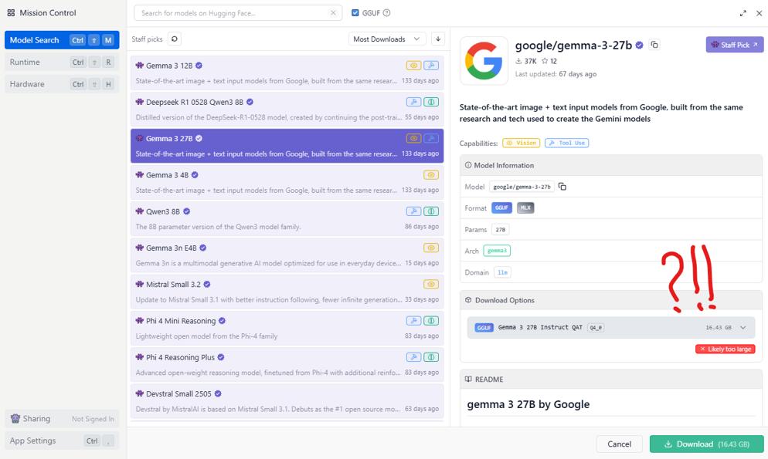Click the Vision eye icon on Gemma 3 12B
Screen dimensions: 768x459
[x=413, y=66]
